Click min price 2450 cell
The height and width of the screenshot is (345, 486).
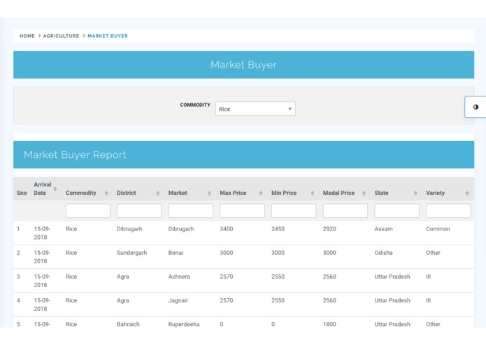(278, 229)
